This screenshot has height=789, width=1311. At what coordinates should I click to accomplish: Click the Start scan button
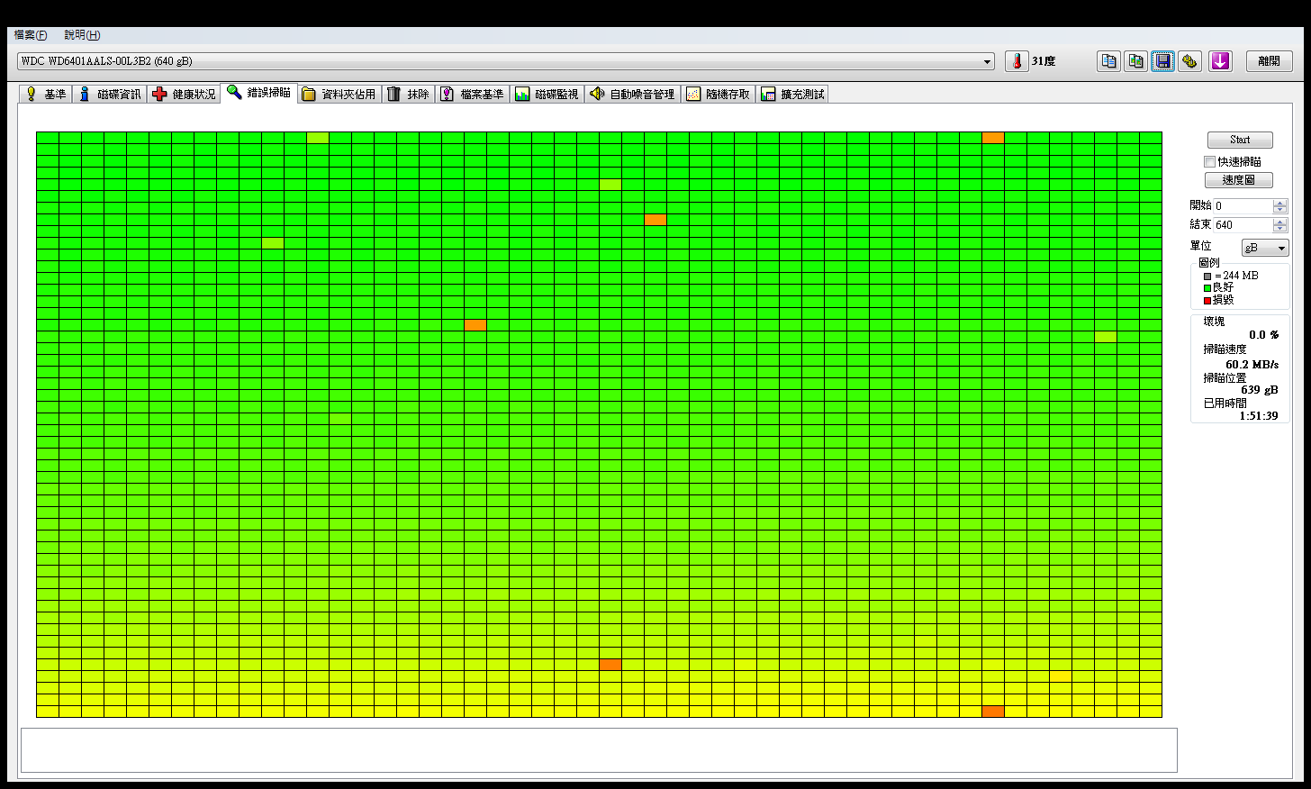coord(1240,140)
